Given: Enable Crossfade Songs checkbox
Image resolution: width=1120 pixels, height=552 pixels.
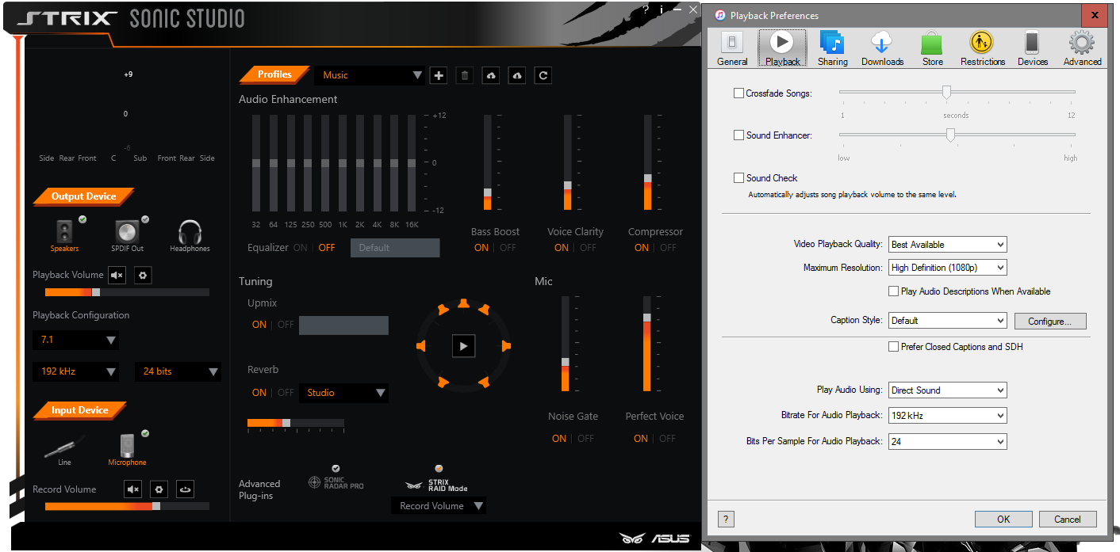Looking at the screenshot, I should [739, 93].
